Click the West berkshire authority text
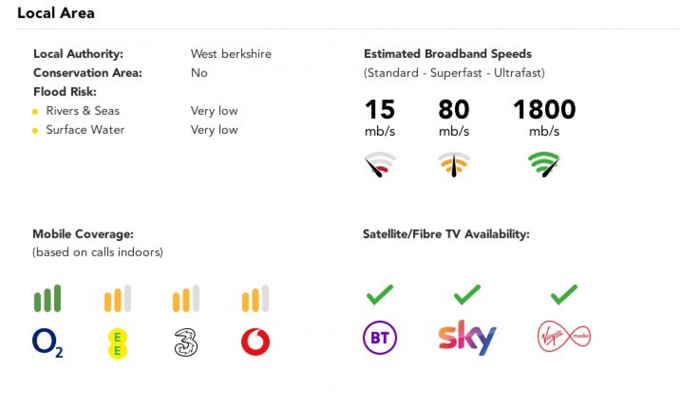Screen dimensions: 700x407 tap(231, 54)
